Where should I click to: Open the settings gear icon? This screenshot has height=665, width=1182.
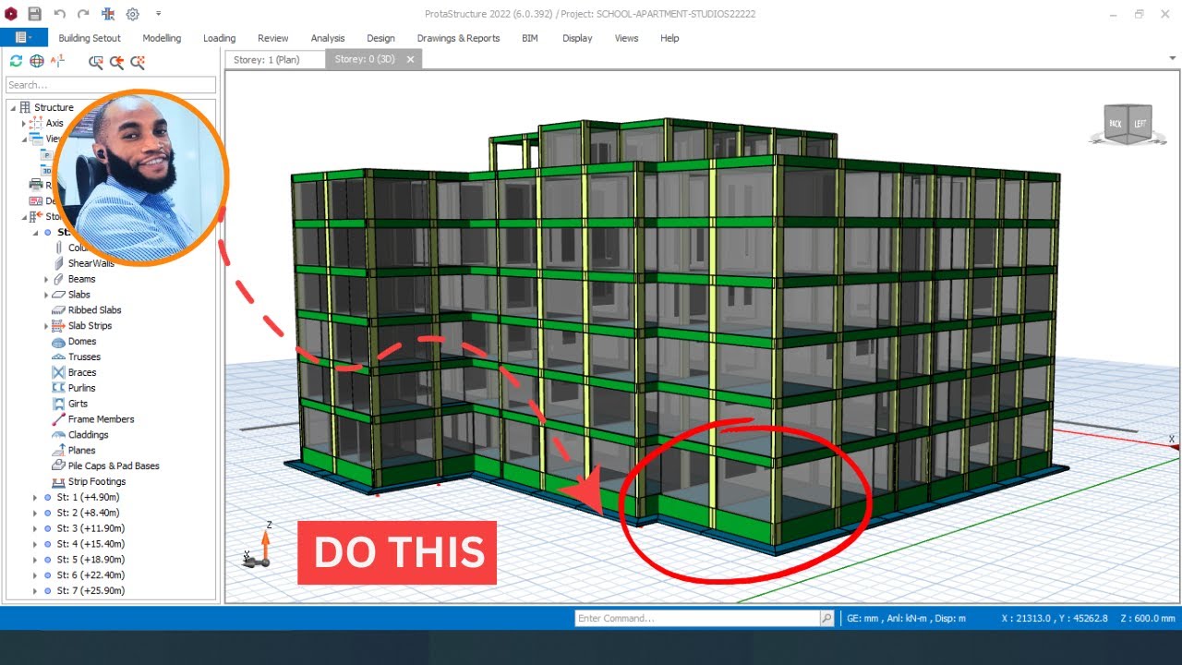(x=133, y=14)
